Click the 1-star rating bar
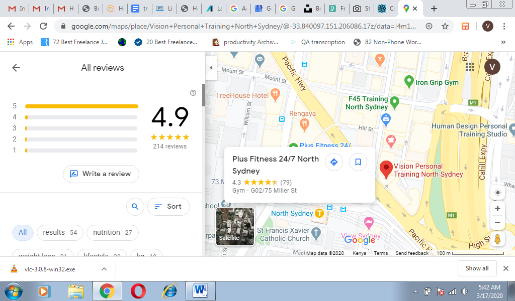The height and width of the screenshot is (301, 515). pyautogui.click(x=81, y=150)
